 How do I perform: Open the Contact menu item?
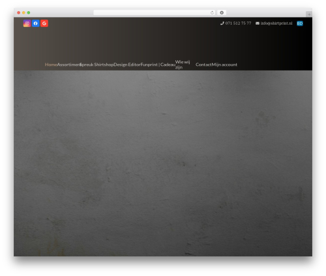pyautogui.click(x=203, y=65)
